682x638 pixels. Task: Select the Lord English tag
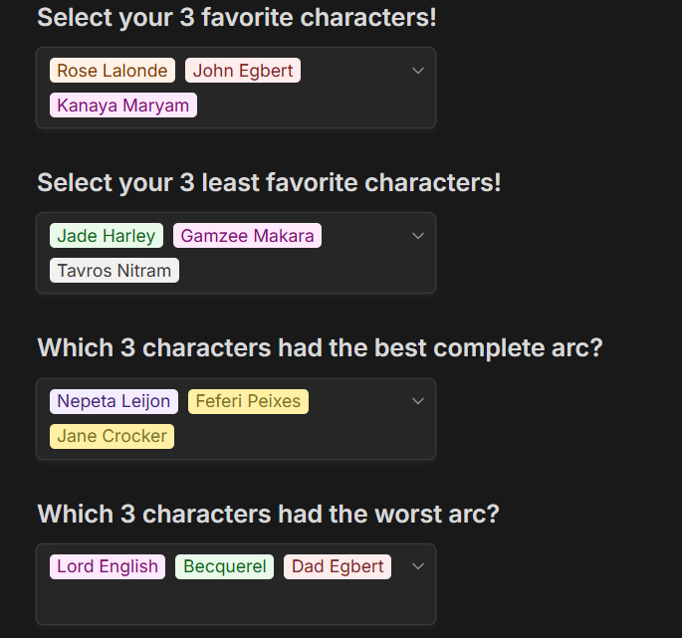[x=108, y=566]
